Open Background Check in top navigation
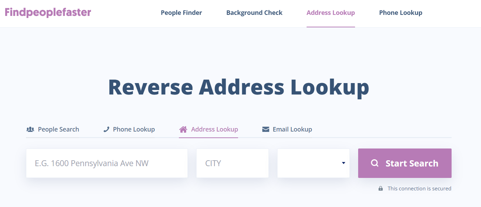 click(254, 13)
